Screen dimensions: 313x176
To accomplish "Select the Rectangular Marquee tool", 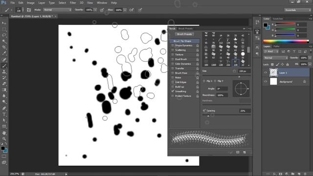I will [x=4, y=29].
